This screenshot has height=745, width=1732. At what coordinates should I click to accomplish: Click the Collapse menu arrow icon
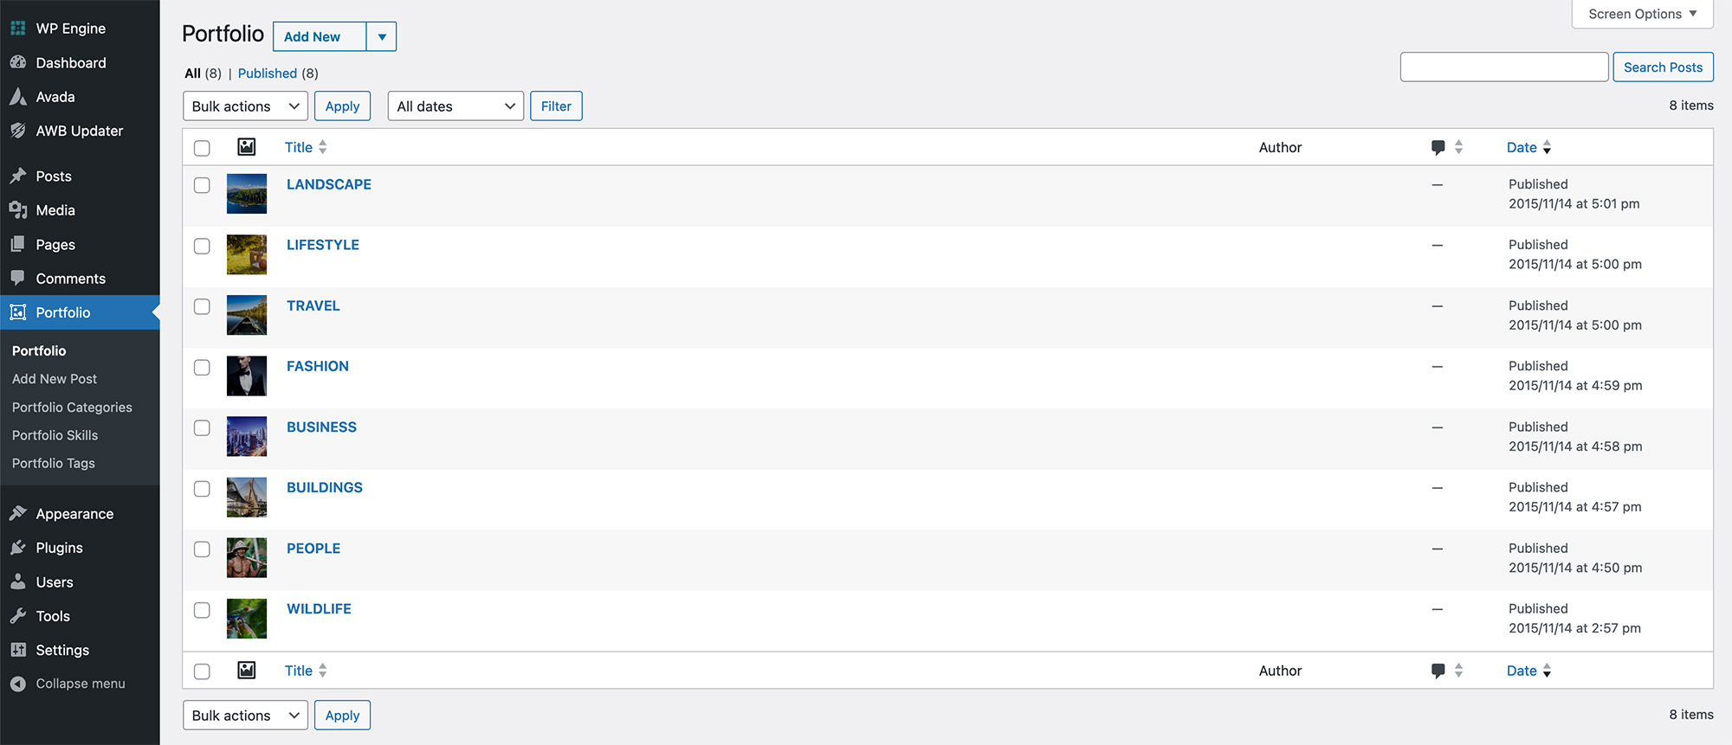pos(17,684)
